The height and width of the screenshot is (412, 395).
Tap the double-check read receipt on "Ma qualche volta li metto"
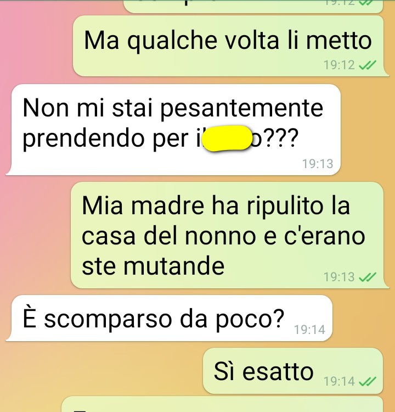pos(368,65)
